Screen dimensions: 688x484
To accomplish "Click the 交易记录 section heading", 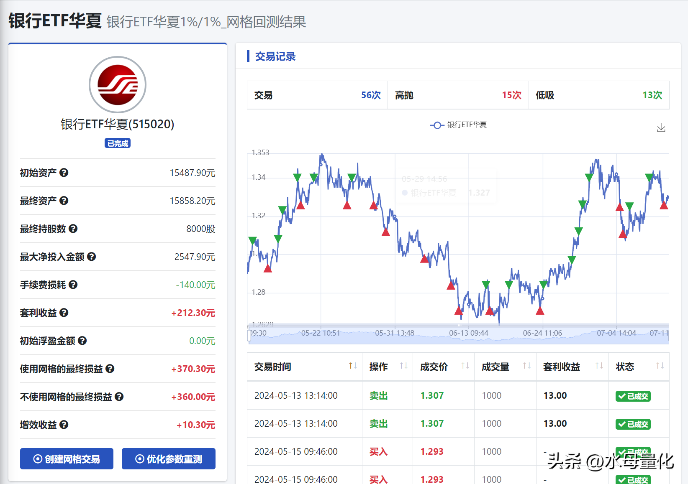I will click(x=275, y=56).
